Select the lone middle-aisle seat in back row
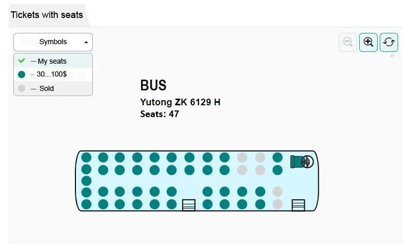 point(86,181)
